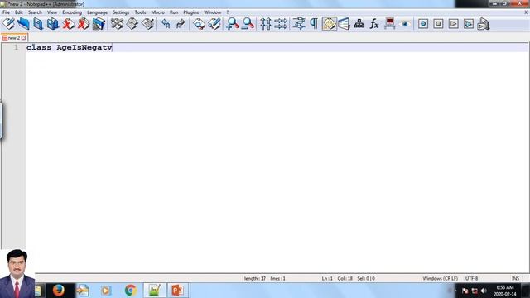Toggle synchronize vertical scrolling icon
This screenshot has width=530, height=298.
[266, 24]
